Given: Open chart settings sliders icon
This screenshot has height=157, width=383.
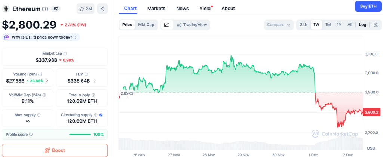Looking at the screenshot, I should point(376,25).
